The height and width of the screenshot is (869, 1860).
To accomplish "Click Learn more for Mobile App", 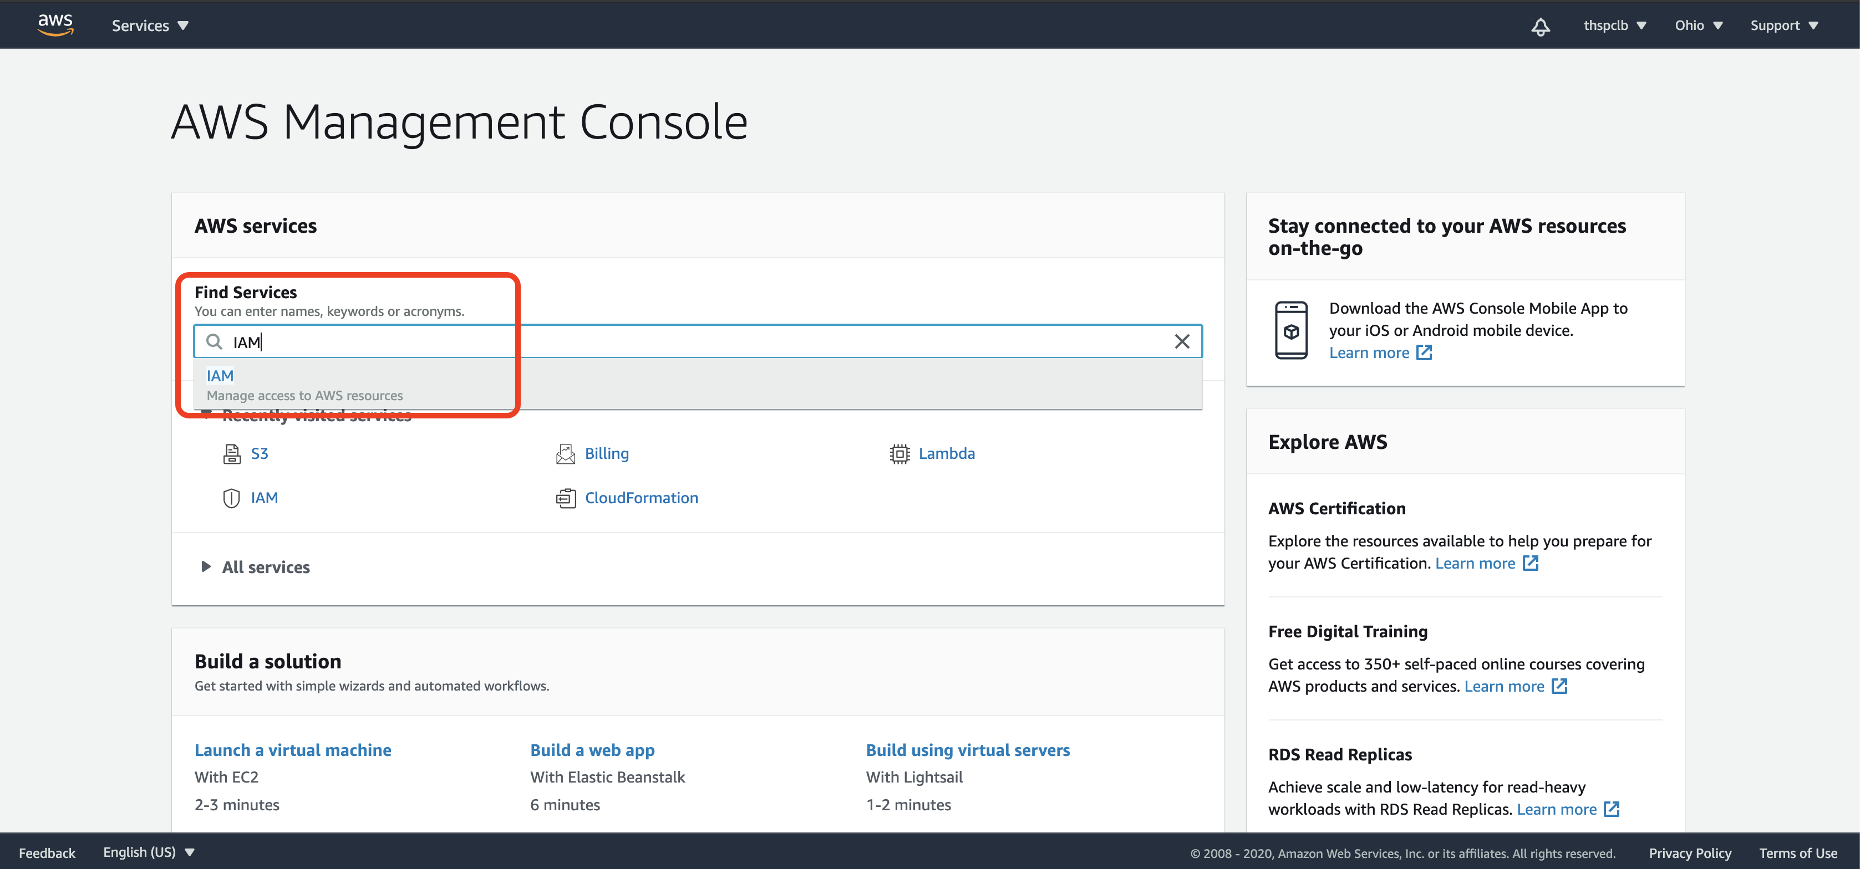I will (1369, 353).
